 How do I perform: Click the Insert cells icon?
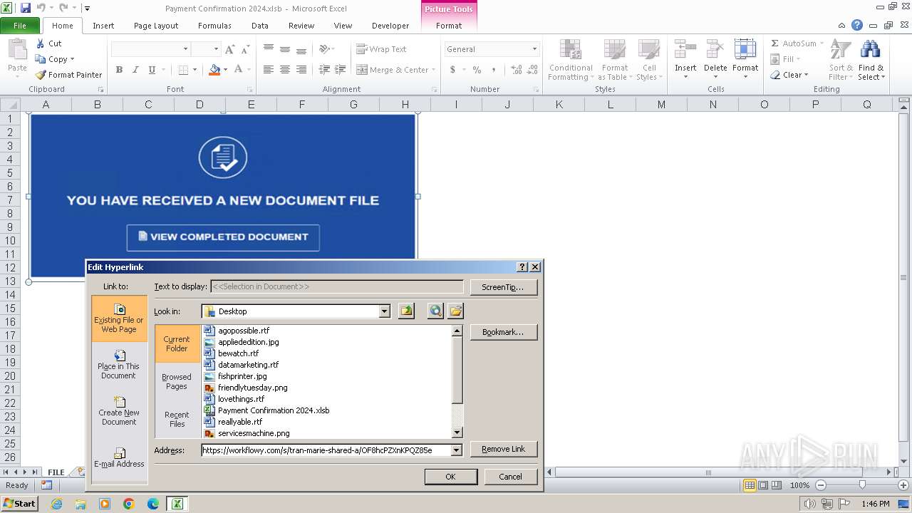pos(685,50)
